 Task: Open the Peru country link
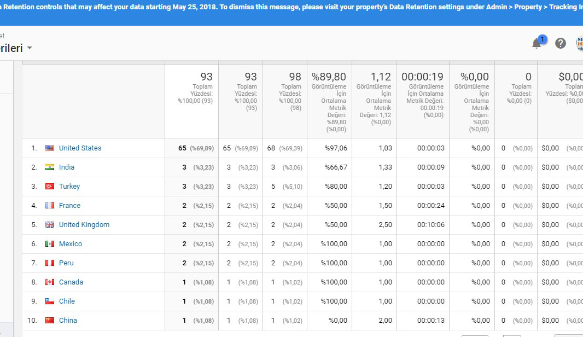(x=66, y=263)
